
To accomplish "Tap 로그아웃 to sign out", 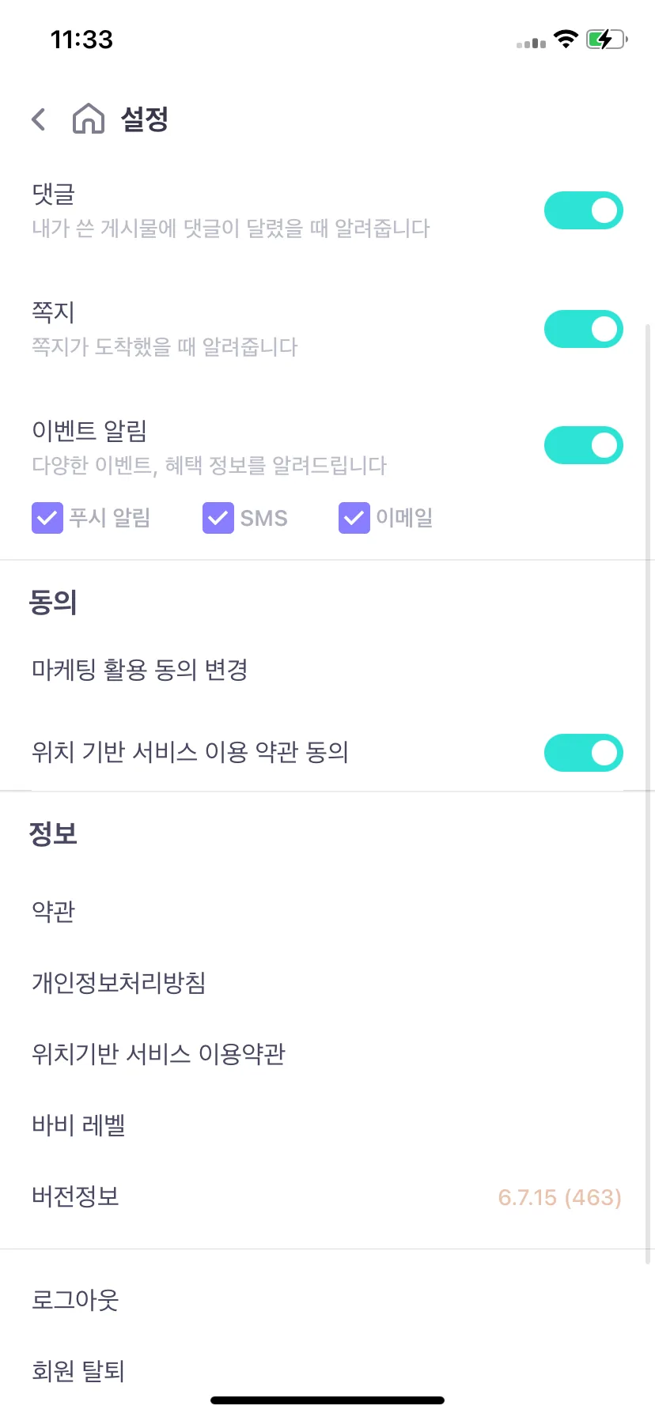I will pos(327,1299).
